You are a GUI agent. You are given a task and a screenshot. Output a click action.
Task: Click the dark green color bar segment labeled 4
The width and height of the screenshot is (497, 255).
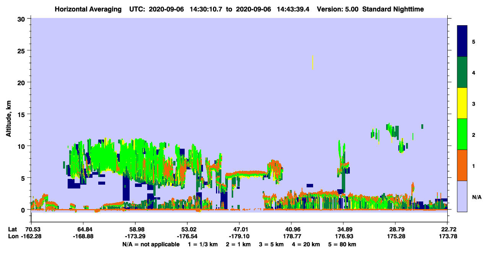[462, 72]
